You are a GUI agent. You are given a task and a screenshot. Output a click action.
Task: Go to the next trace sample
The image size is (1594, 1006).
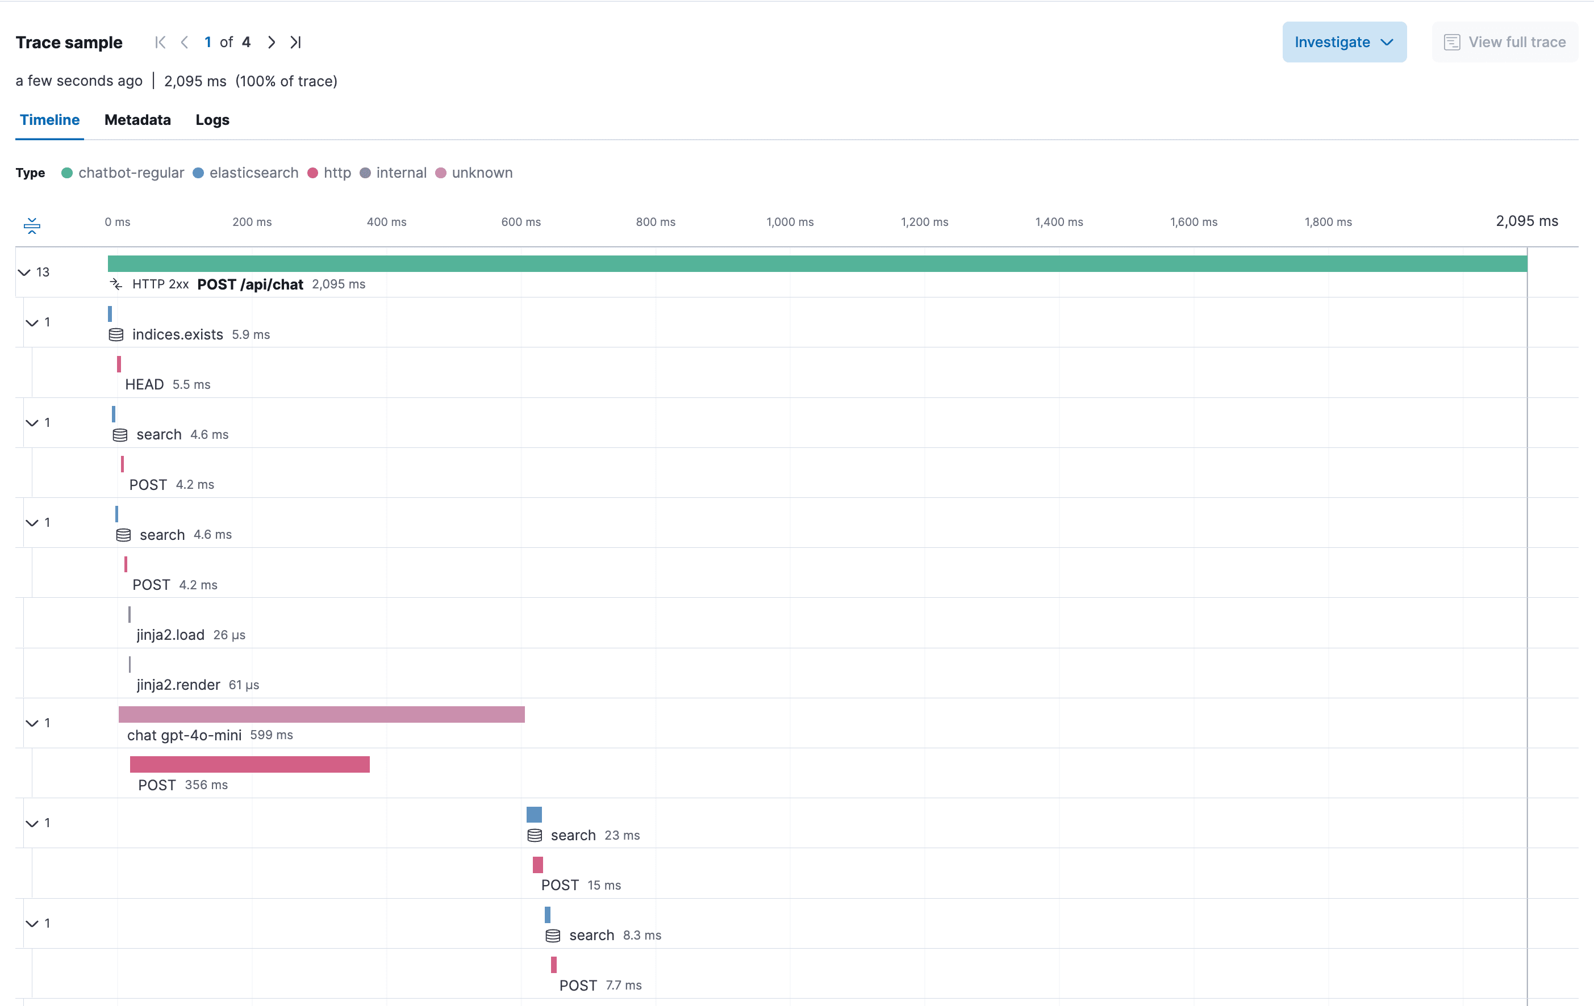coord(271,41)
